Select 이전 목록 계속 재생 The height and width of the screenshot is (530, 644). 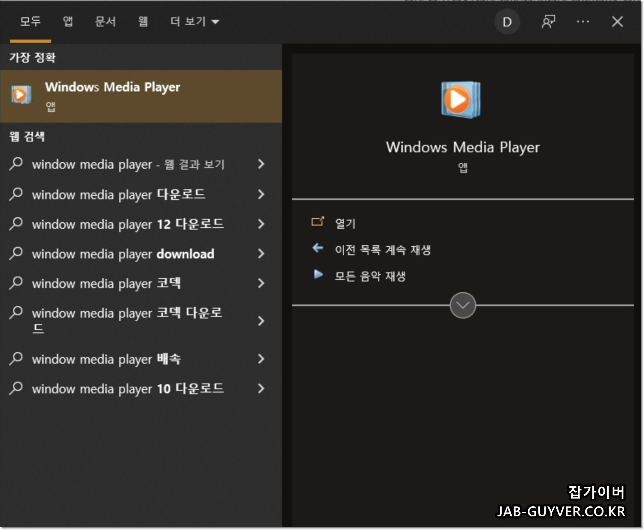(x=383, y=250)
